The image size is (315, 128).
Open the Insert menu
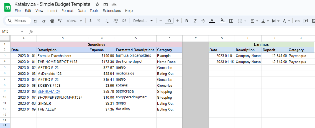52,11
